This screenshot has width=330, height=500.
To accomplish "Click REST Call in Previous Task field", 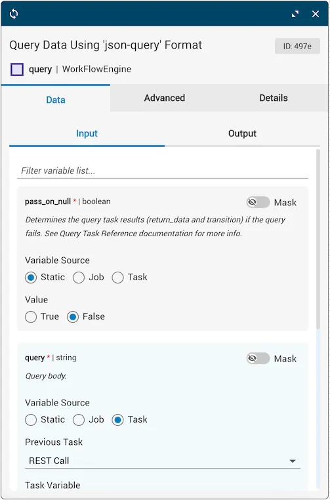I will point(49,461).
